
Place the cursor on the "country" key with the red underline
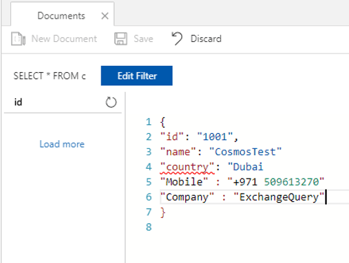[187, 167]
